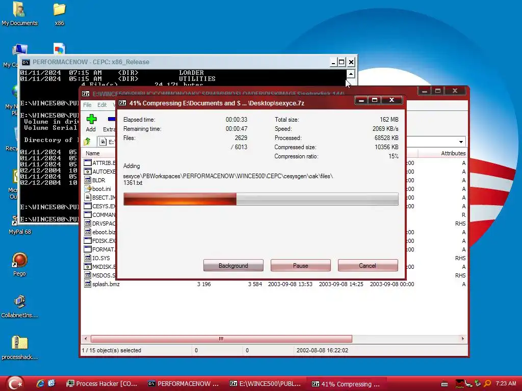Cancel the compression
The height and width of the screenshot is (391, 522).
point(368,266)
